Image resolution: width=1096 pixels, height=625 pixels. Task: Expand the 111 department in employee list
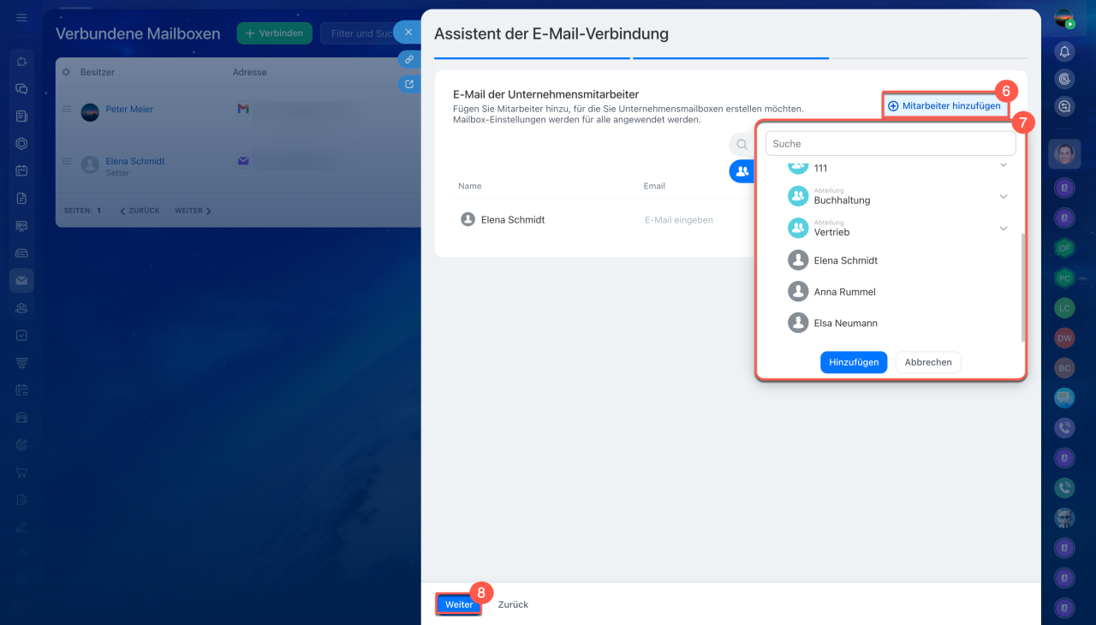[1004, 165]
